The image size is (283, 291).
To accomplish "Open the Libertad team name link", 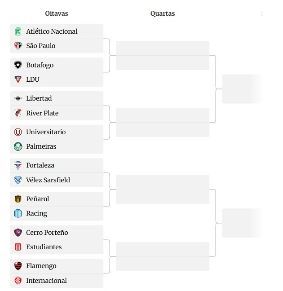I will pyautogui.click(x=39, y=98).
